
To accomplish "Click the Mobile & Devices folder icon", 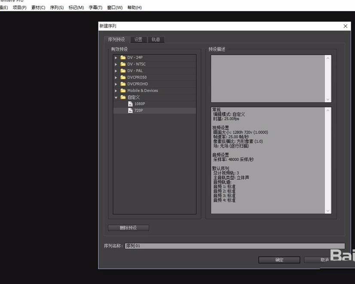I will click(x=123, y=90).
